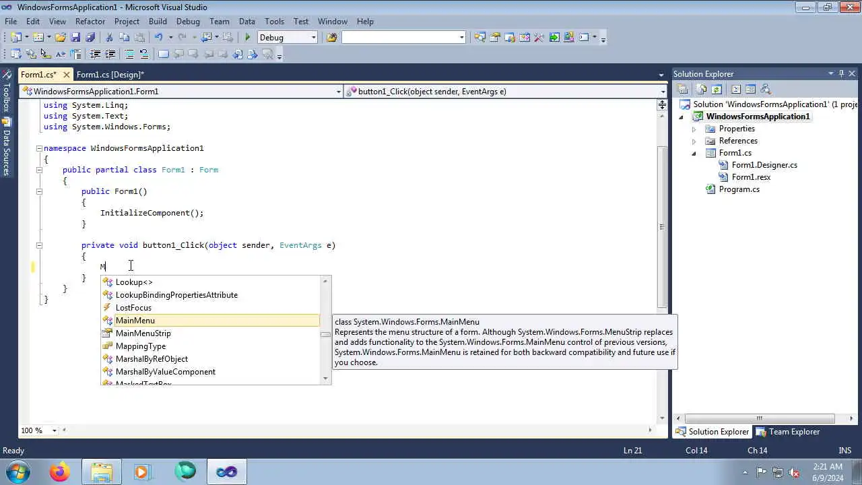This screenshot has height=485, width=862.
Task: Click the Add New Item toolbar icon
Action: tap(38, 38)
